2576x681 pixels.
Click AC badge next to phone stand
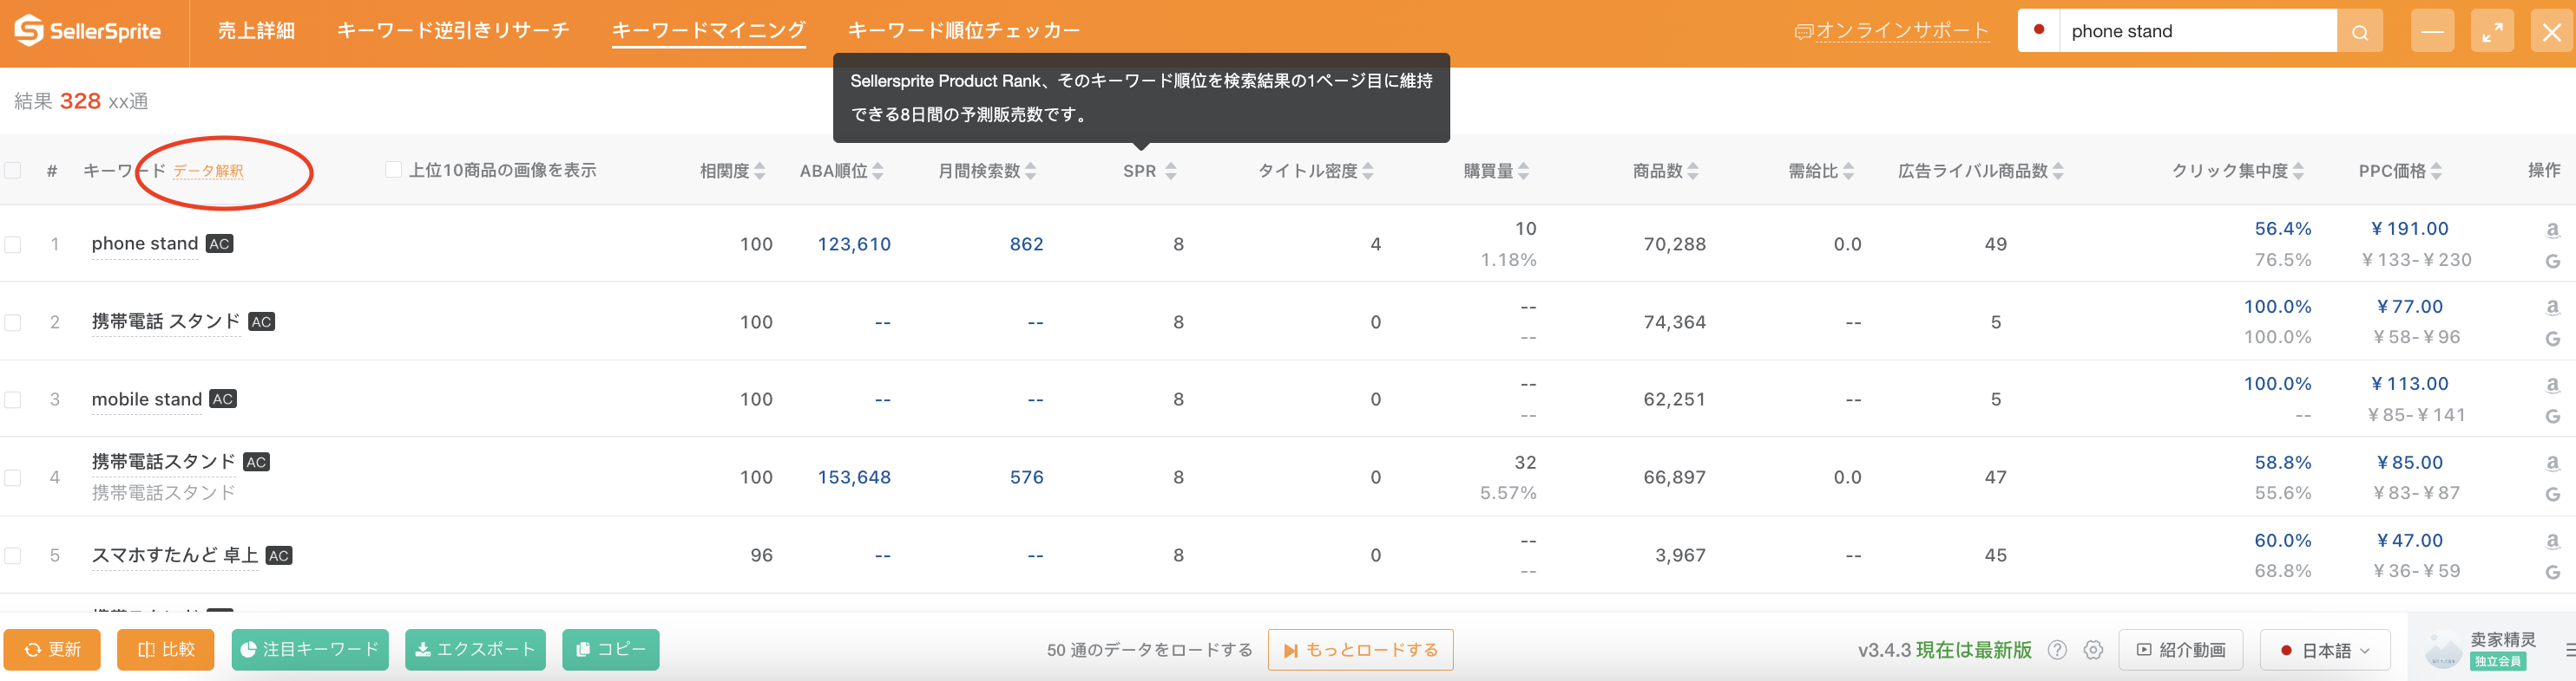click(x=219, y=243)
